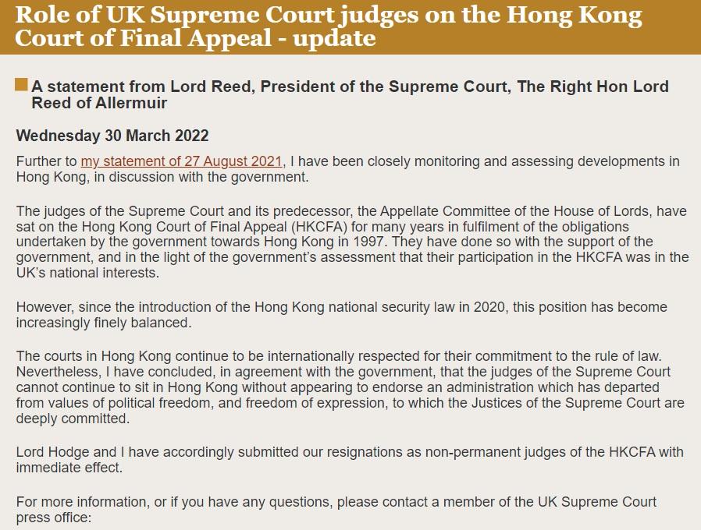Click the phrase 'increasingly finely balanced.'
The image size is (701, 530).
[101, 323]
